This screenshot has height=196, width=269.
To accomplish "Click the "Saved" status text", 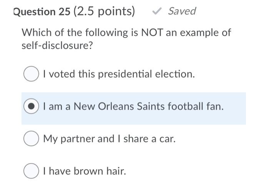I will (182, 12).
